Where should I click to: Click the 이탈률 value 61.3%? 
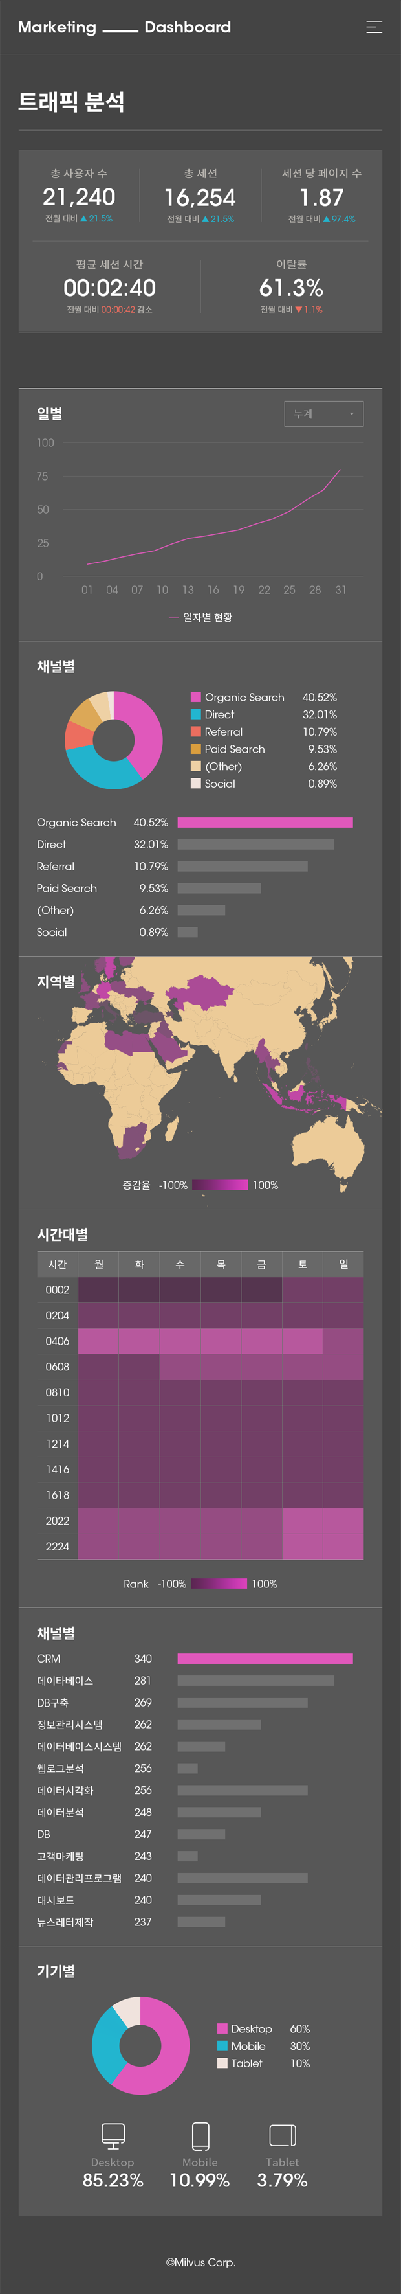[x=291, y=288]
